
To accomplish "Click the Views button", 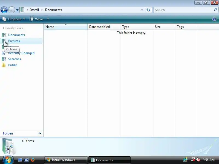I will (37, 19).
